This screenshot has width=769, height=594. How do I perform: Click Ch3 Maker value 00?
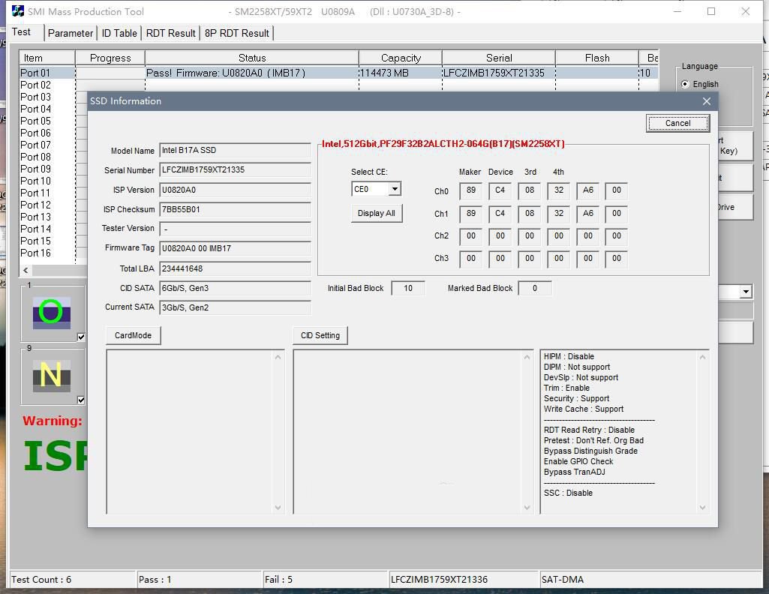(x=471, y=259)
